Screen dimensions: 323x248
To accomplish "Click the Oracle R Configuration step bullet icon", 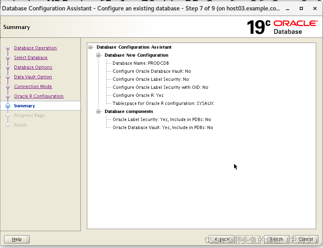I will click(8, 96).
